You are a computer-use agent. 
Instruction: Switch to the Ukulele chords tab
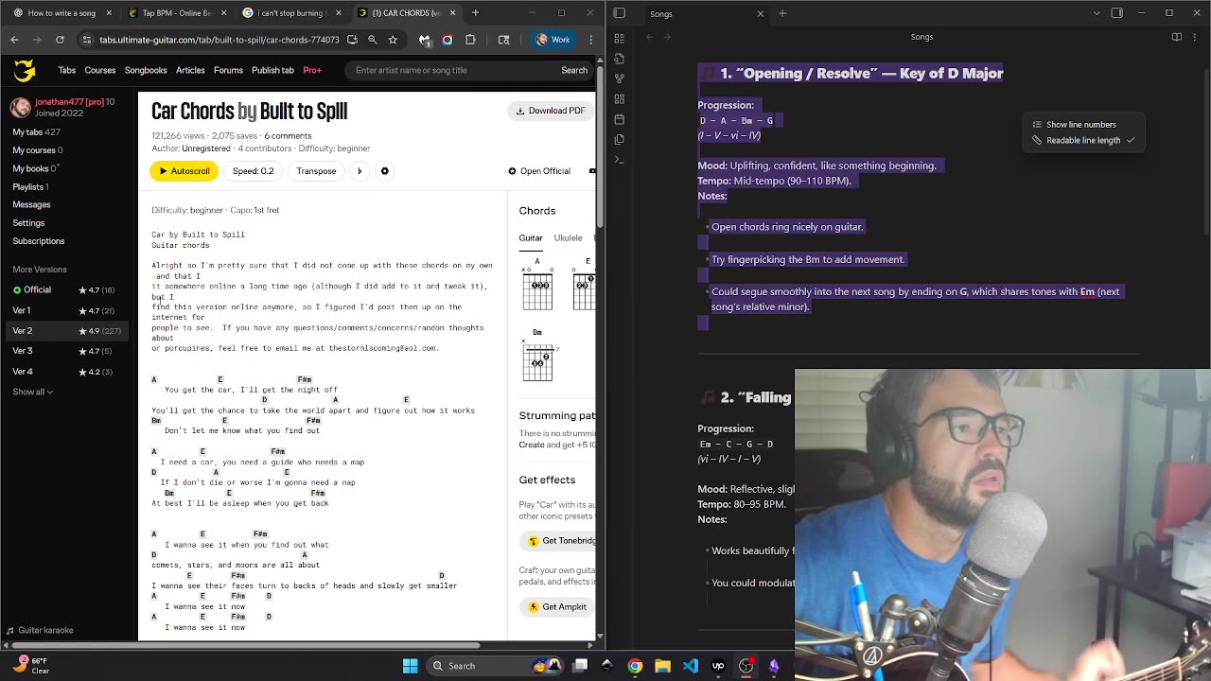pos(568,238)
